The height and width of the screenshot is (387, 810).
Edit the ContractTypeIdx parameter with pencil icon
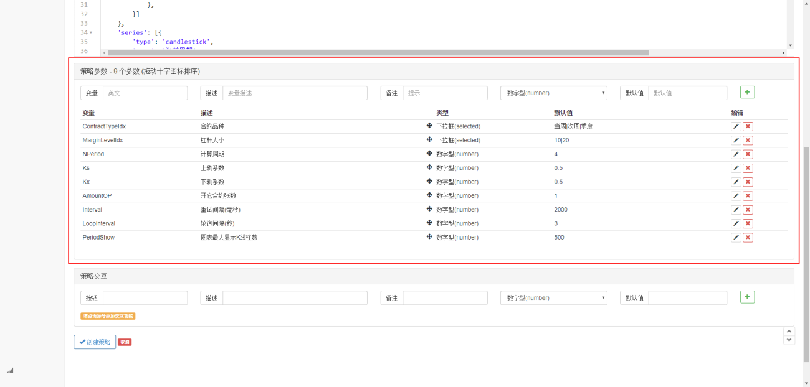coord(736,126)
